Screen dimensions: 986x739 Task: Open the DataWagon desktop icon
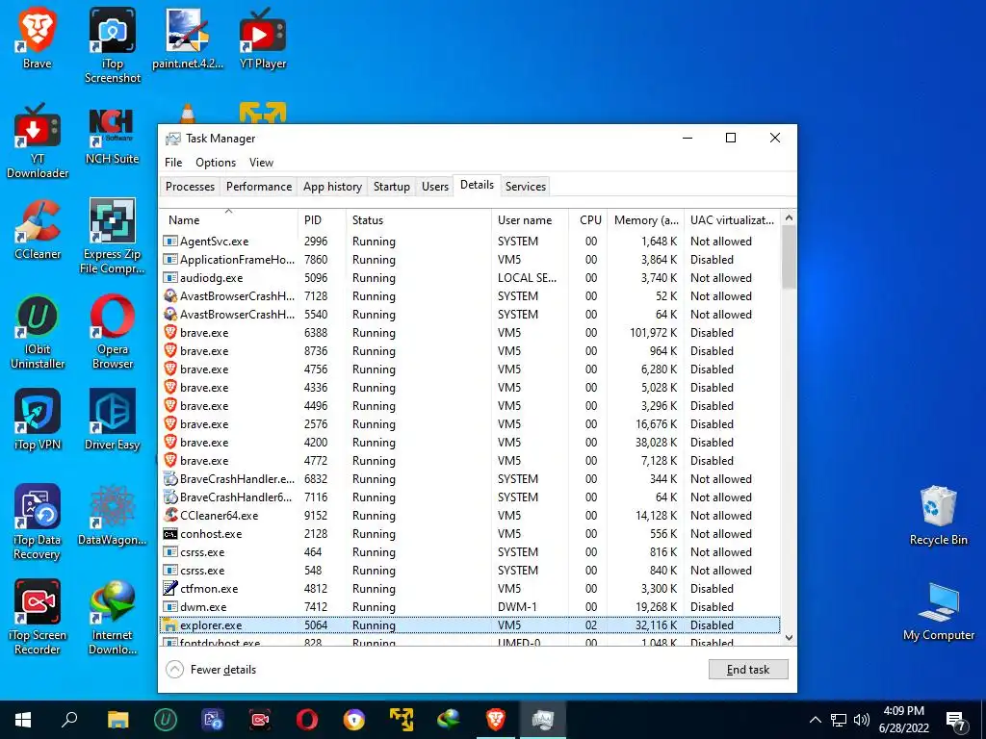(x=112, y=515)
